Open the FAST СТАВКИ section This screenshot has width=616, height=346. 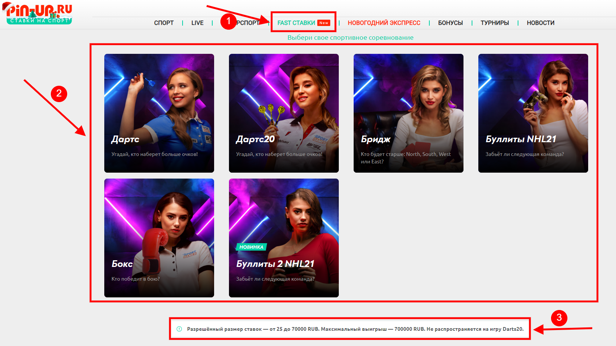click(296, 23)
